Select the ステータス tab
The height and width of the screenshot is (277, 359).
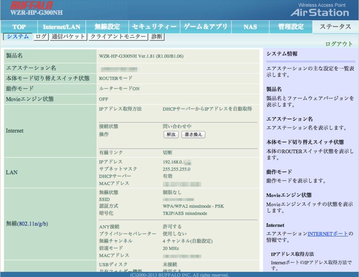(x=335, y=27)
